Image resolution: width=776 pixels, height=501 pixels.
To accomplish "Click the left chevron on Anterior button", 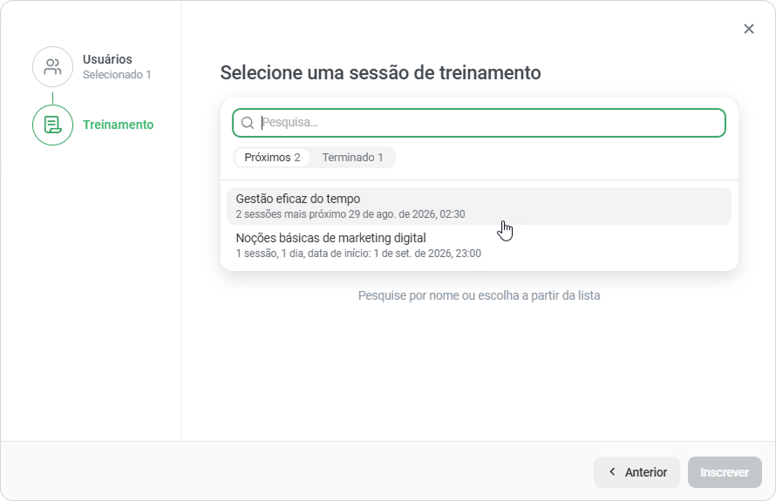I will click(612, 472).
